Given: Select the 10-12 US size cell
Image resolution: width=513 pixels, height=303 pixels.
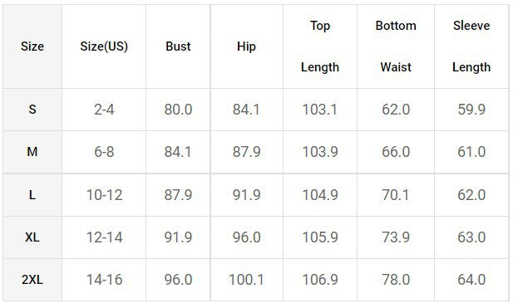Looking at the screenshot, I should click(x=104, y=195).
